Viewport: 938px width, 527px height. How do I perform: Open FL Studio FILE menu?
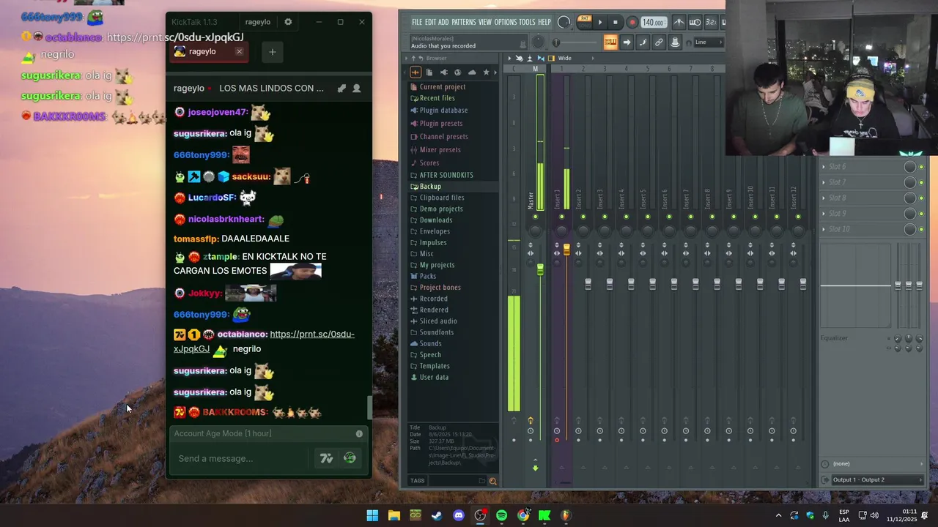click(417, 22)
